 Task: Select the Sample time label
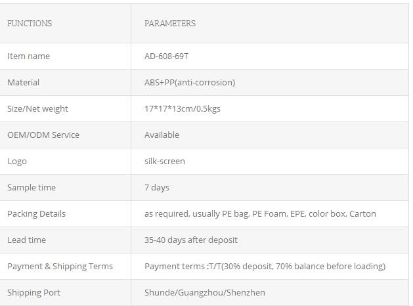32,188
